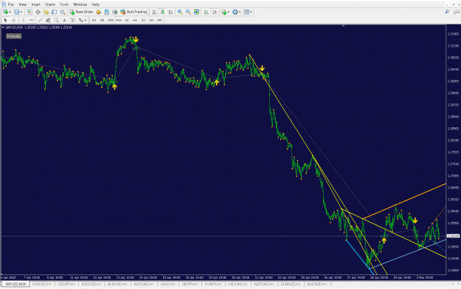Click the New Order button
The image size is (461, 289).
click(x=81, y=12)
